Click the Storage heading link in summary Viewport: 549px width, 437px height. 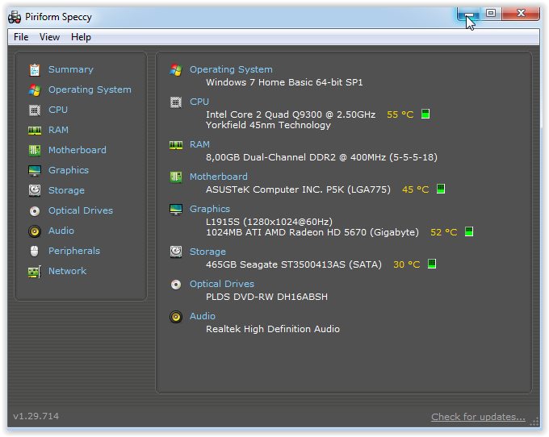[x=208, y=252]
